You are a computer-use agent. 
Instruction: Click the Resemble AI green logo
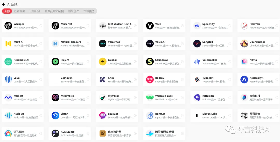click(x=8, y=62)
